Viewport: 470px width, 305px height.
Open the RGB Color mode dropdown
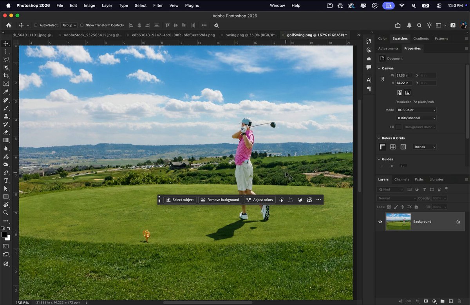(416, 110)
